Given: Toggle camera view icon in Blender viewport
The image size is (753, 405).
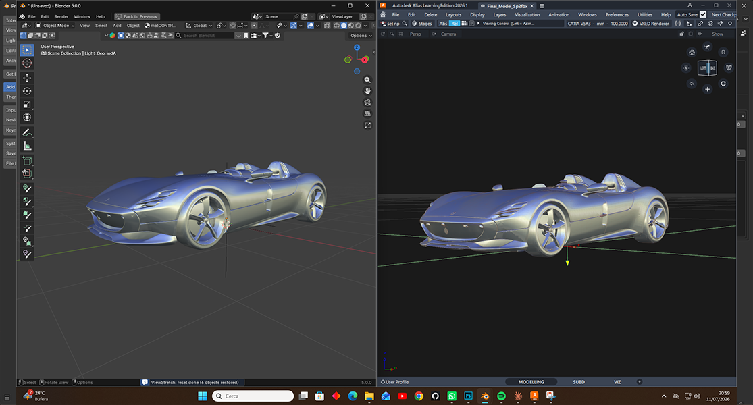Looking at the screenshot, I should click(367, 102).
